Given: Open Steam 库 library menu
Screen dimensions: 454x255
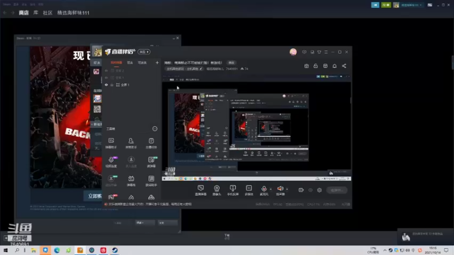Looking at the screenshot, I should (36, 12).
